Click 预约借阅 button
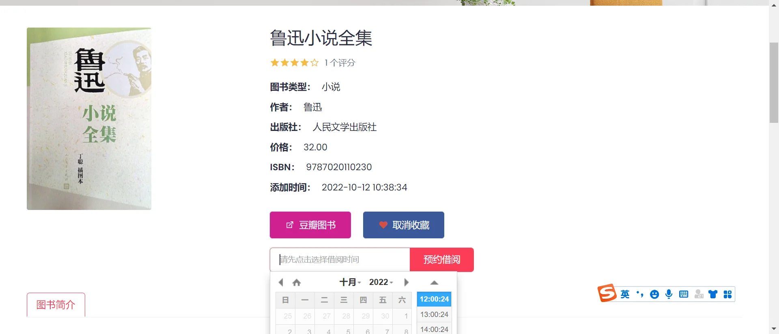The width and height of the screenshot is (779, 334). [x=442, y=259]
